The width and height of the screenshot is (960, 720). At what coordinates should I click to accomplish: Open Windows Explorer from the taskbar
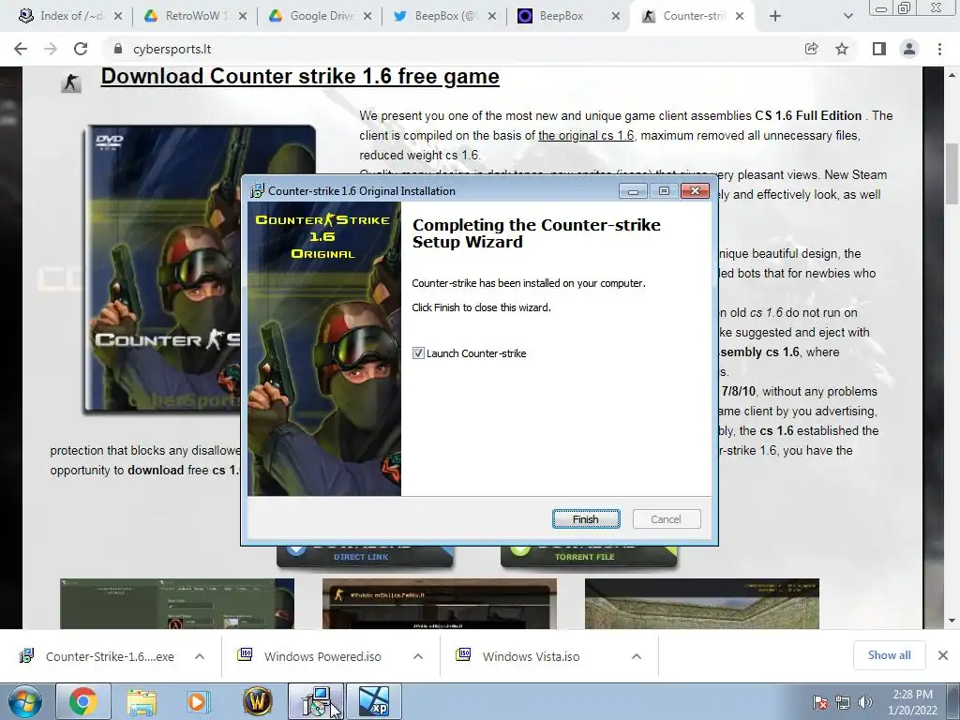tap(142, 701)
